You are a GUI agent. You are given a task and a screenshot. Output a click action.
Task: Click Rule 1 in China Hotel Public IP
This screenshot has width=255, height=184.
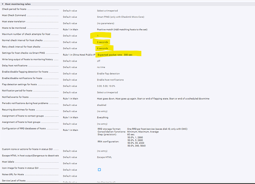[x=79, y=55]
